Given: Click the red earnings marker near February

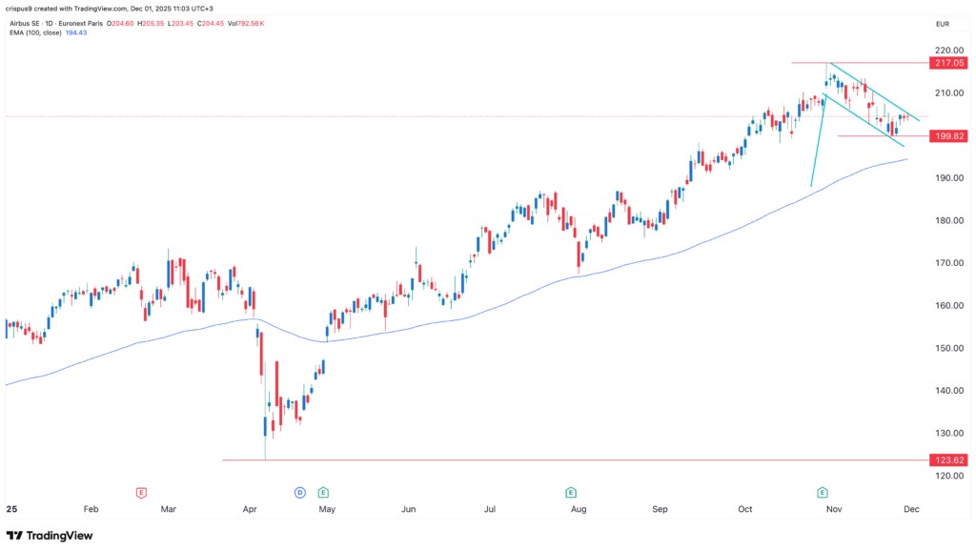Looking at the screenshot, I should tap(141, 492).
